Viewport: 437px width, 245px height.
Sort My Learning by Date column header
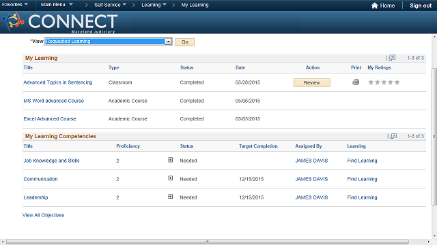coord(240,67)
